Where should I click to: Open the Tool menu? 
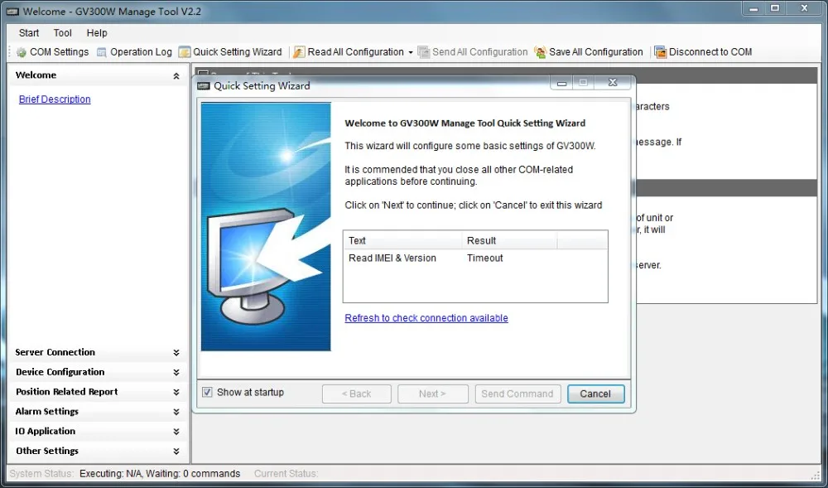(x=61, y=32)
